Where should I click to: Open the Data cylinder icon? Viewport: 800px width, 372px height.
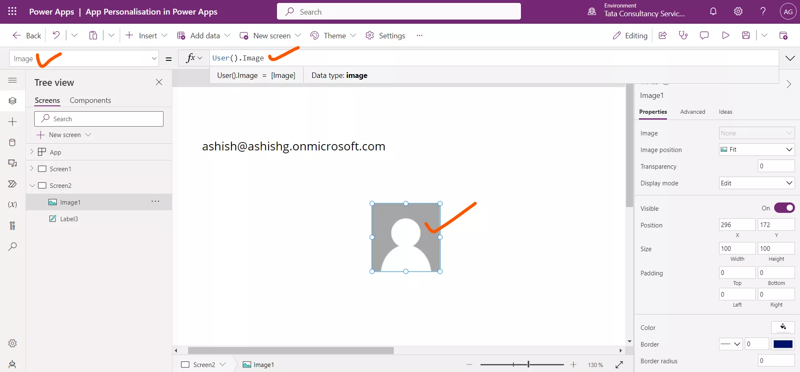pyautogui.click(x=13, y=142)
